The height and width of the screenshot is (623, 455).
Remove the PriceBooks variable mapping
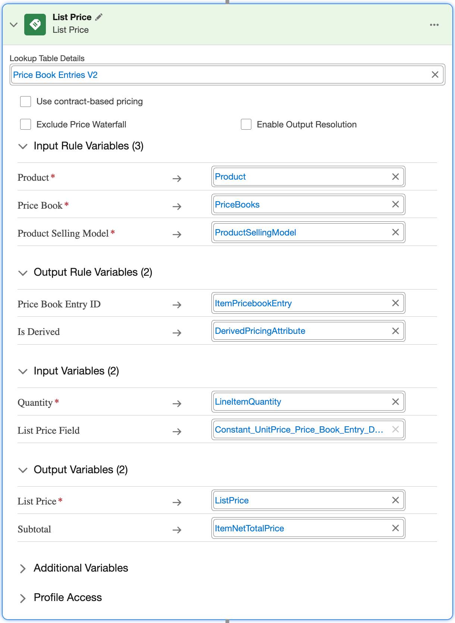pyautogui.click(x=396, y=204)
